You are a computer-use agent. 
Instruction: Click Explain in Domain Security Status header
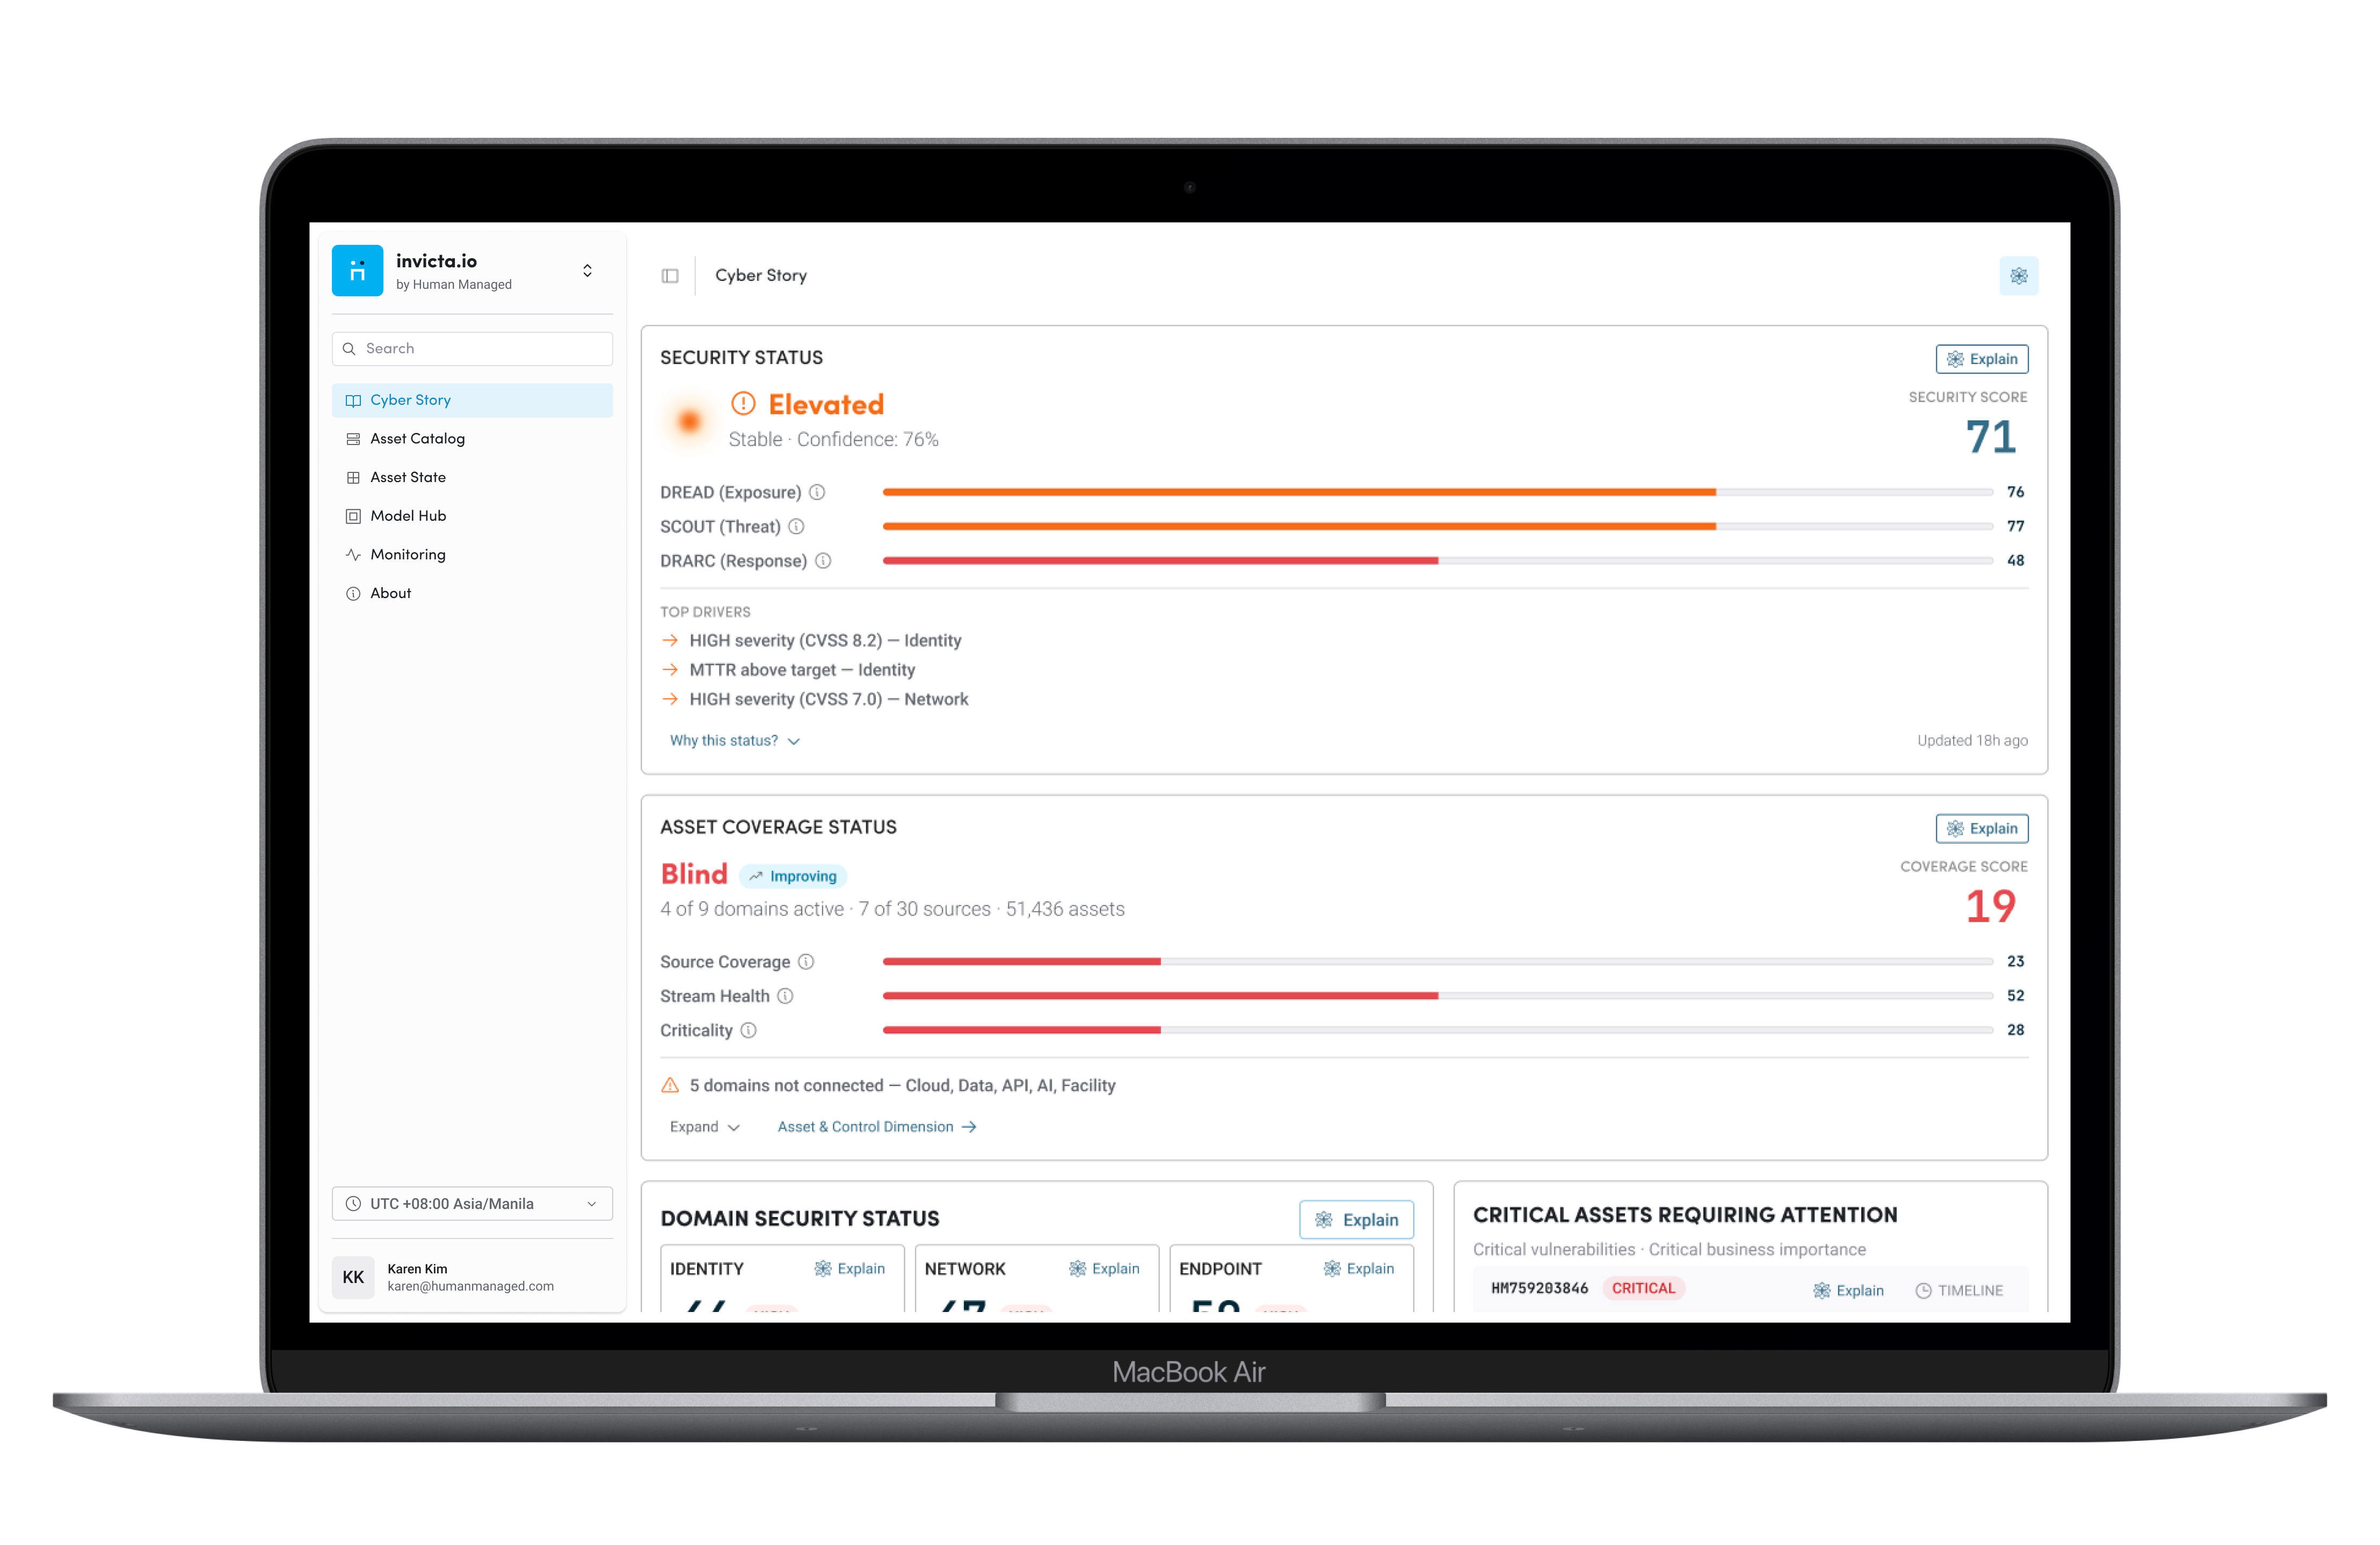click(x=1356, y=1220)
